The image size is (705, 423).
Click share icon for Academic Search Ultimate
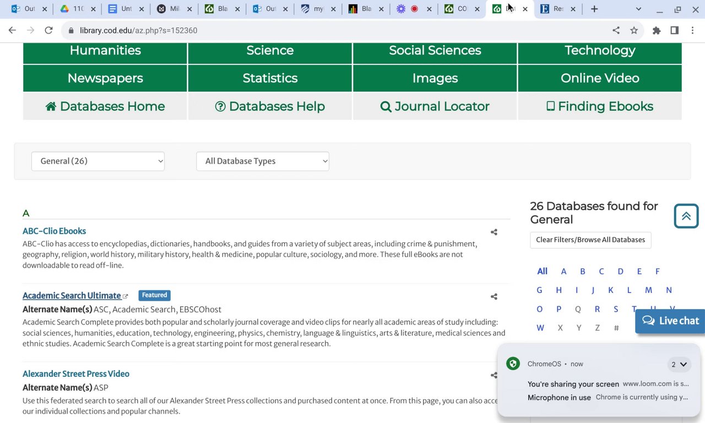click(493, 297)
